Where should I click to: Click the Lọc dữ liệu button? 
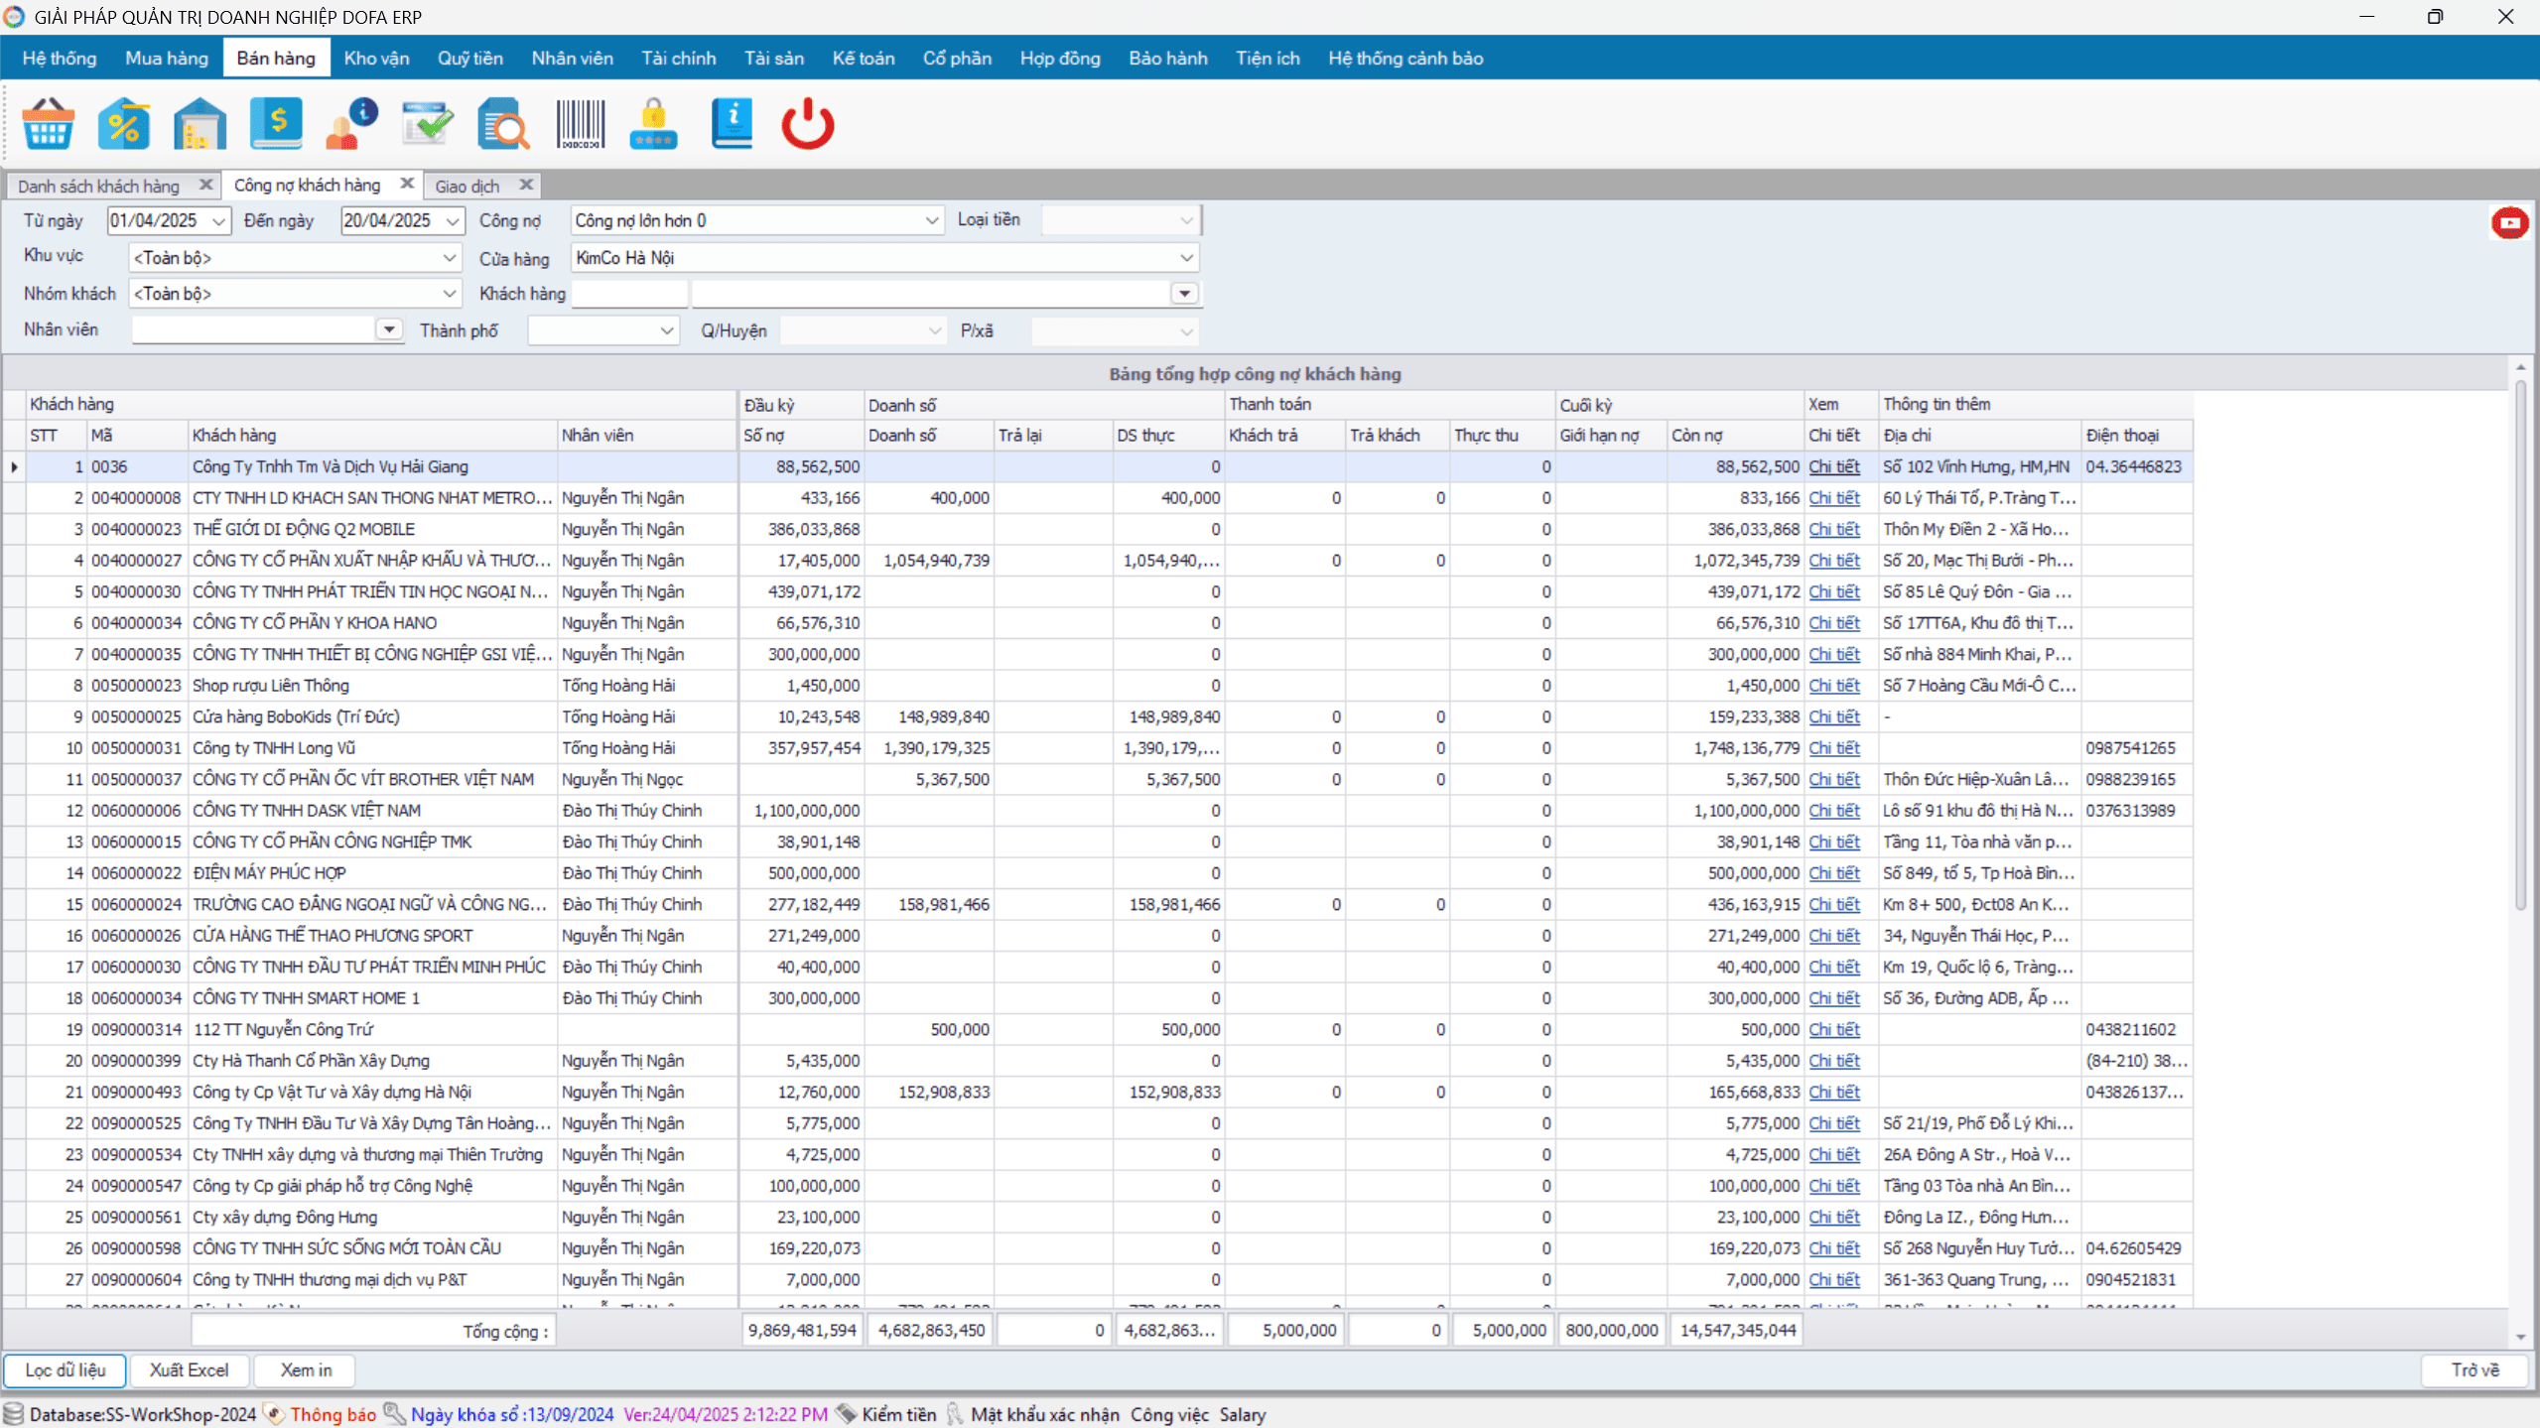point(65,1370)
